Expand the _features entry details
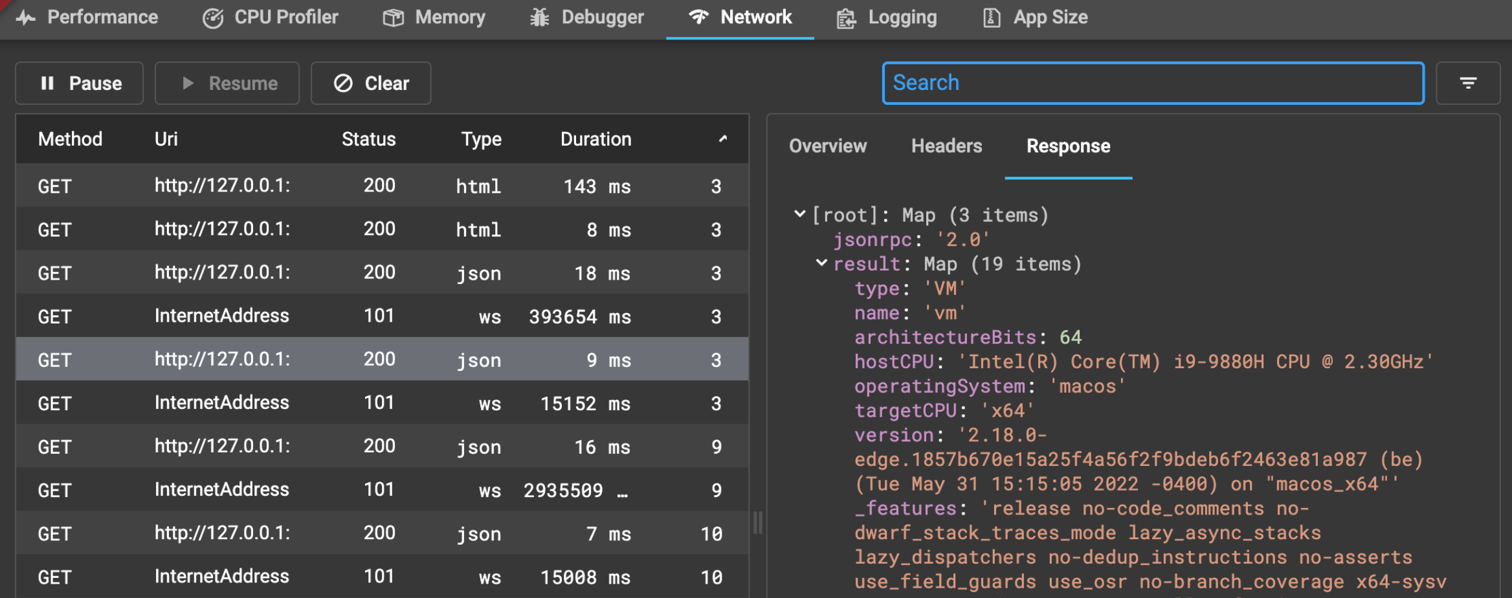 click(904, 507)
